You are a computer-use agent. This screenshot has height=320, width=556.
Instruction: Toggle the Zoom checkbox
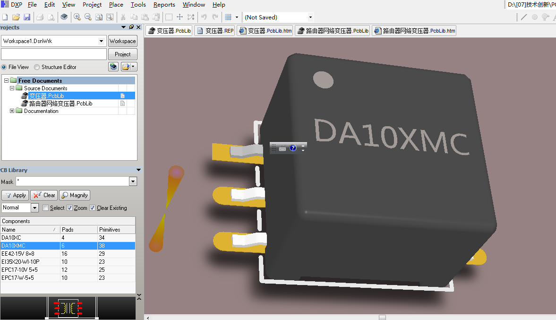click(69, 208)
